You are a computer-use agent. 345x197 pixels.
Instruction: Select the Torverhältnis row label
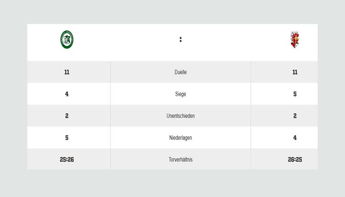[x=181, y=159]
